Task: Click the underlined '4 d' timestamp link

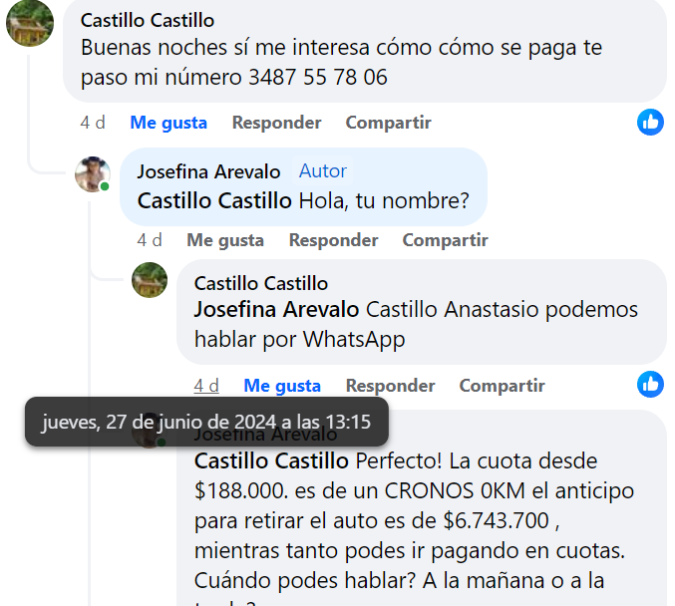Action: point(206,386)
